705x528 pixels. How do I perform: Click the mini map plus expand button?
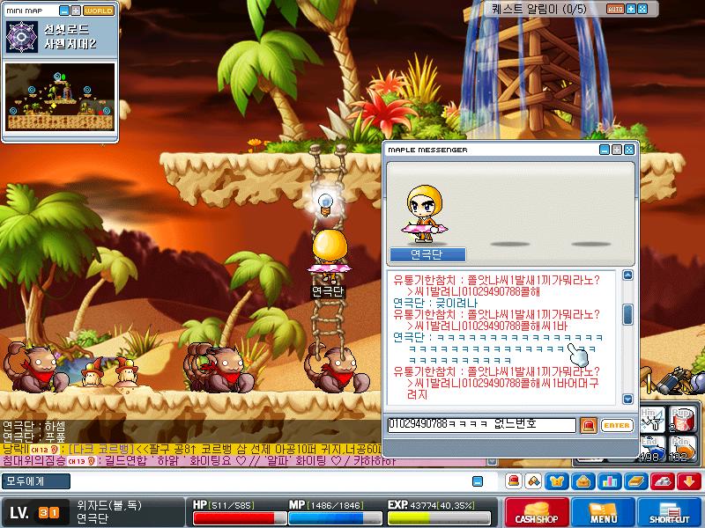click(x=76, y=11)
